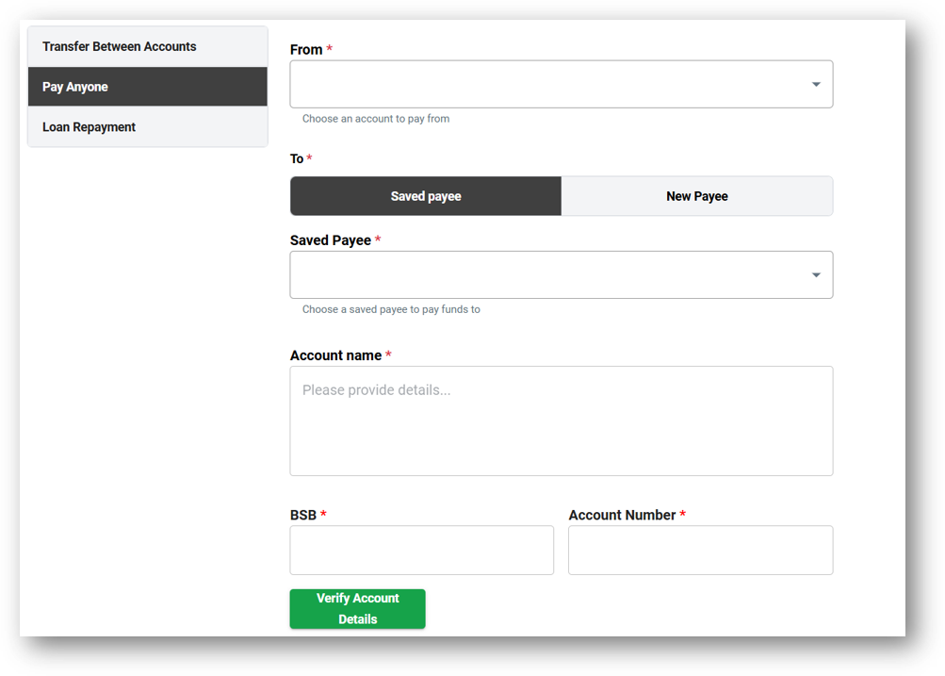Focus the BSB input field
Image resolution: width=945 pixels, height=676 pixels.
click(x=421, y=551)
